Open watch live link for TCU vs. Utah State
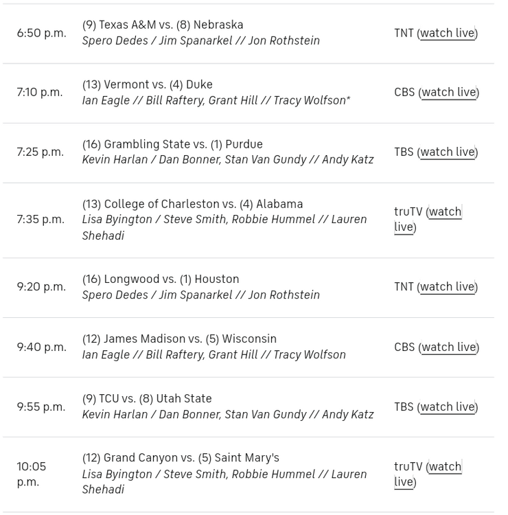 pos(447,407)
